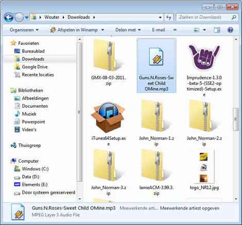Expand the arrow after Wouter breadcrumb
This screenshot has width=242, height=225.
(63, 18)
